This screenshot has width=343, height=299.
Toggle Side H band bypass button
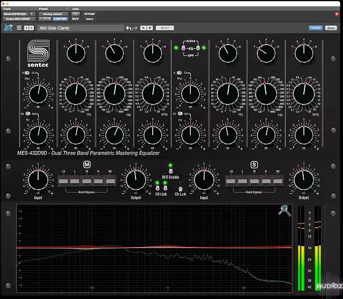[266, 181]
